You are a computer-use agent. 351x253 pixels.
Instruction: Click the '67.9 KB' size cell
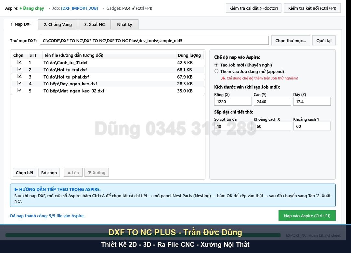point(185,77)
